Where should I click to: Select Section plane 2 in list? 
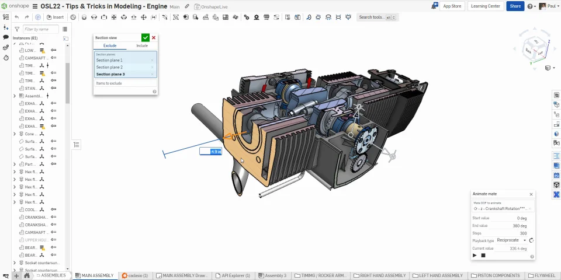coord(109,67)
